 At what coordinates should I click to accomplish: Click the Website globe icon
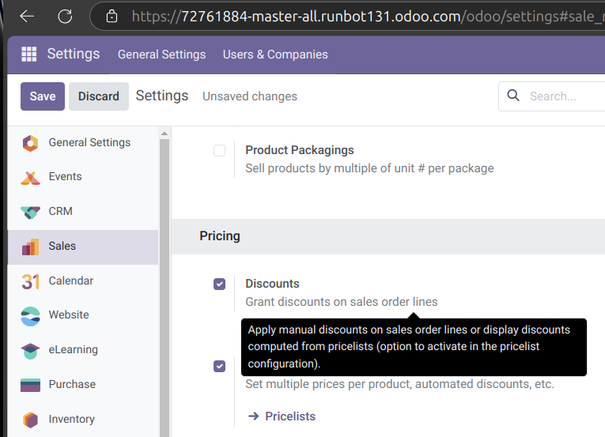30,316
